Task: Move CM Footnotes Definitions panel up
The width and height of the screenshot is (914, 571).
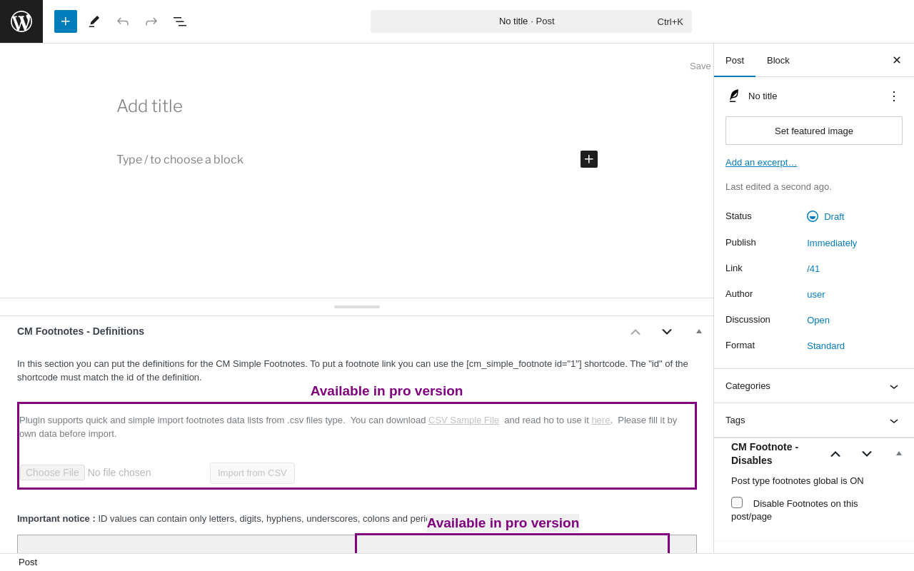Action: (x=636, y=331)
